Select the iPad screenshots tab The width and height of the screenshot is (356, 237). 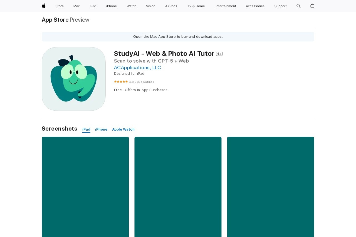(86, 129)
